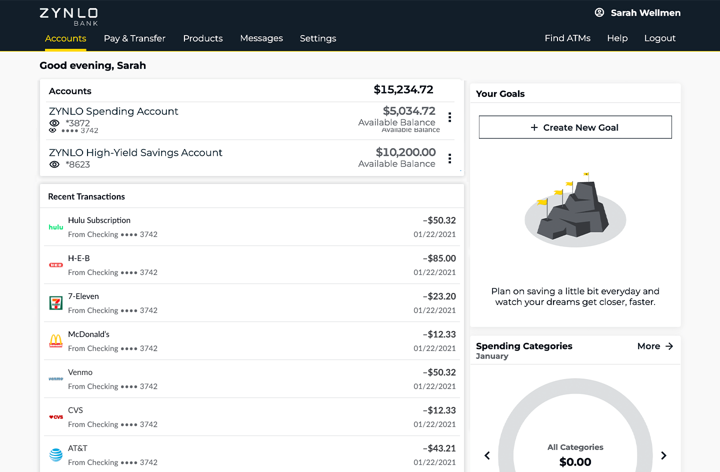Click the AT&T globe icon

pyautogui.click(x=55, y=454)
